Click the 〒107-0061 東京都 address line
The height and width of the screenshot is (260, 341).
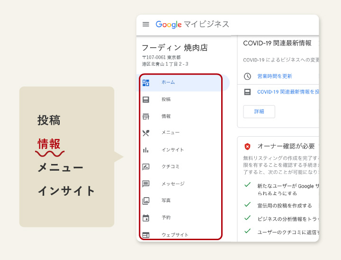162,58
